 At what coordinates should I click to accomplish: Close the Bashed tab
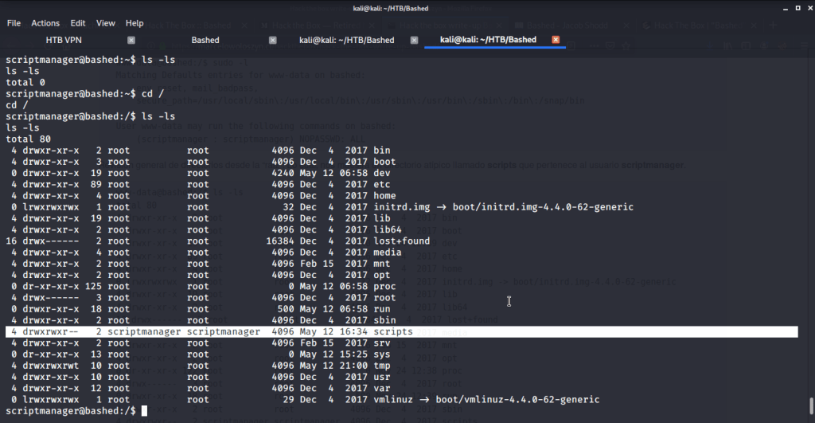tap(272, 40)
